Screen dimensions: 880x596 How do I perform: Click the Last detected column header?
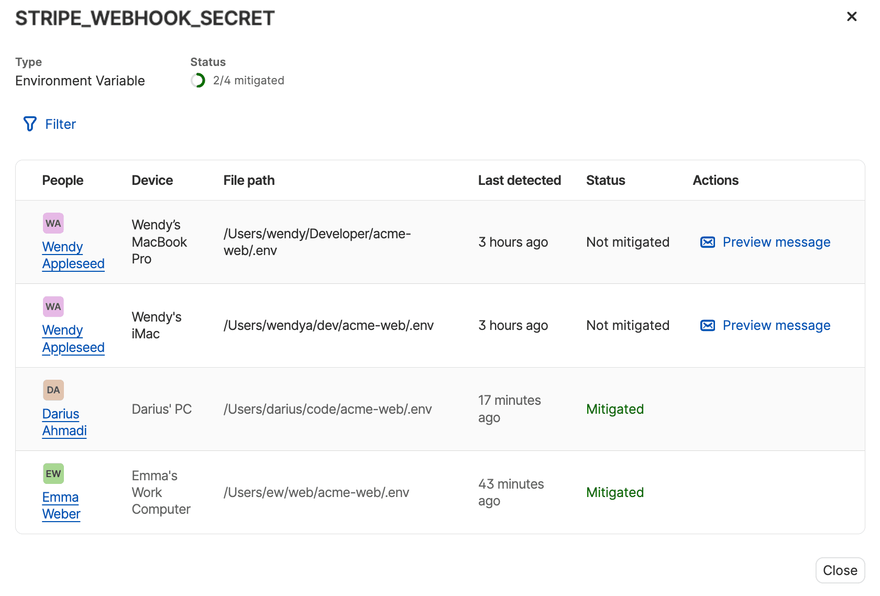(x=520, y=180)
